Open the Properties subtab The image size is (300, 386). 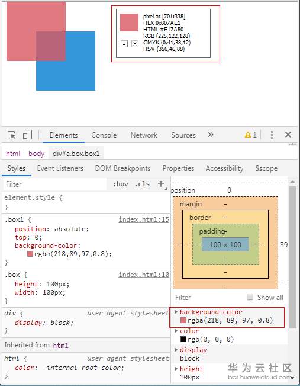click(178, 168)
